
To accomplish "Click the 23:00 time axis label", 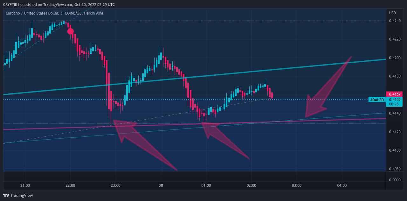I will 115,185.
